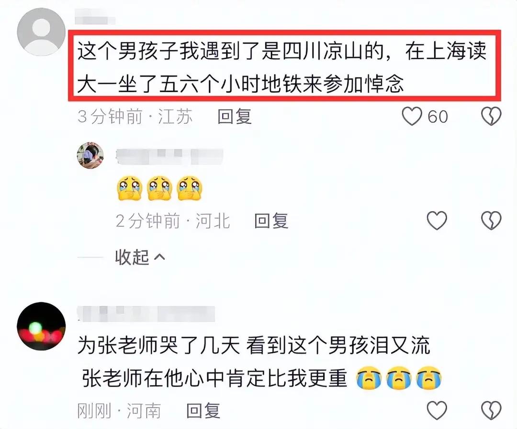517x429 pixels.
Task: Like the 河南 comment about 张老师
Action: click(437, 410)
